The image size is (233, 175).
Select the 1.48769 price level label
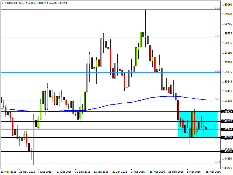click(227, 121)
